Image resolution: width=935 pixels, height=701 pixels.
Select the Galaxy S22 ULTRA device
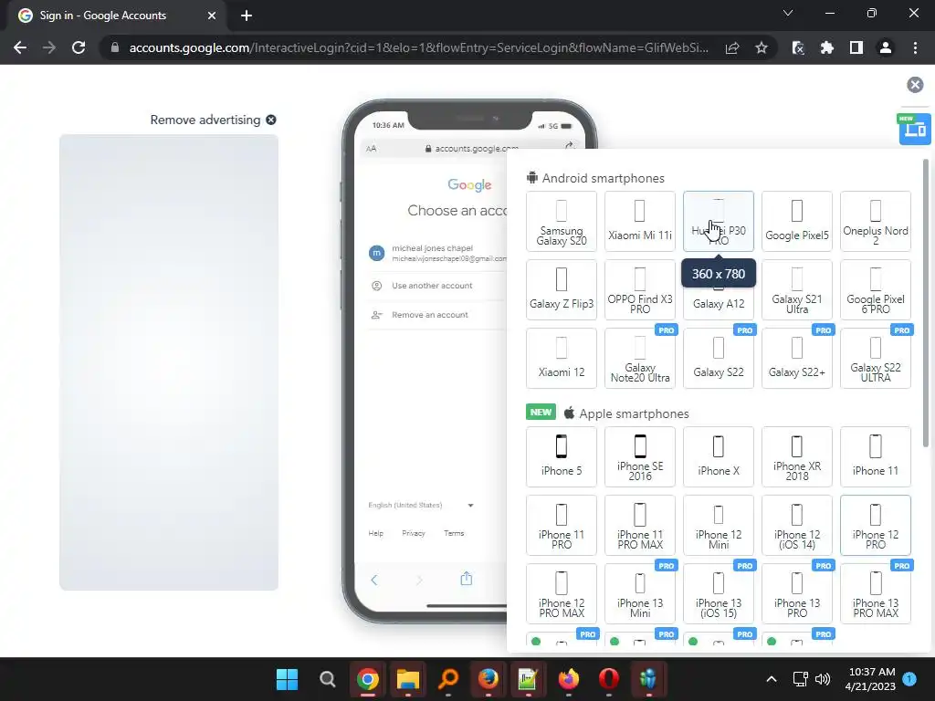[876, 358]
